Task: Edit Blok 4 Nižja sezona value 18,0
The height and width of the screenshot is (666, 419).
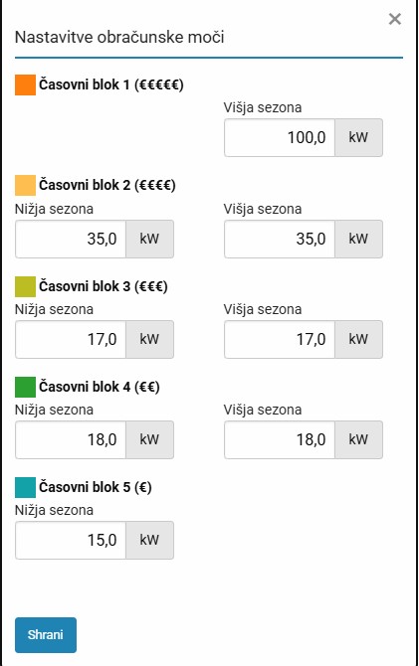Action: (x=71, y=439)
